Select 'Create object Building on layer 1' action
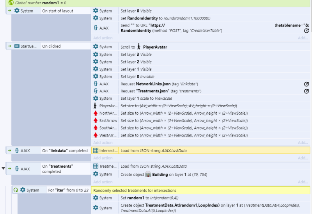This screenshot has height=214, width=312. pyautogui.click(x=200, y=174)
